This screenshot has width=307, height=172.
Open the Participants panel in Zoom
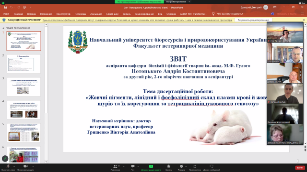[115, 166]
